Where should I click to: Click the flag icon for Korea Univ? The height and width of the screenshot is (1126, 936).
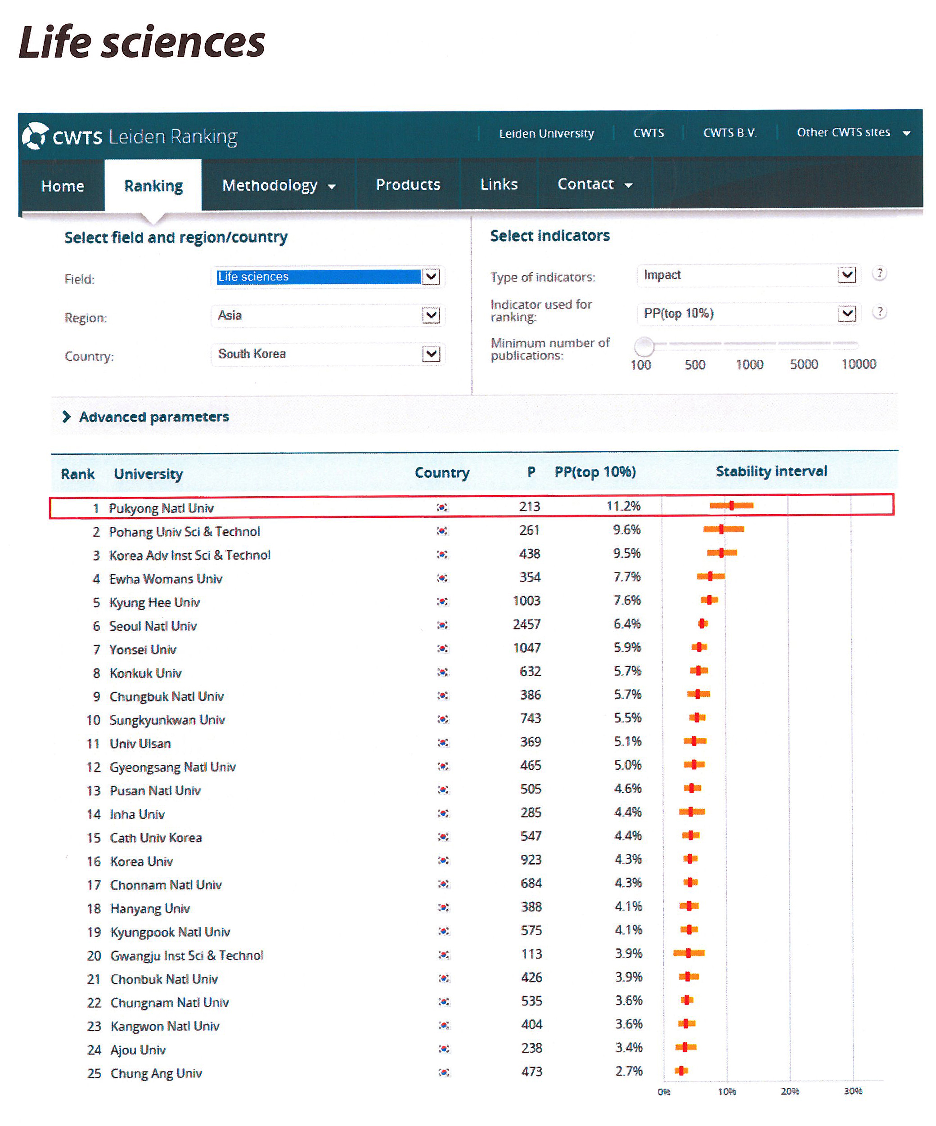tap(443, 861)
